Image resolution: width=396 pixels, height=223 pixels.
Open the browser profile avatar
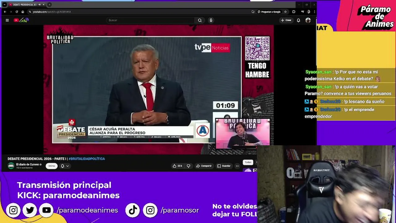(308, 12)
